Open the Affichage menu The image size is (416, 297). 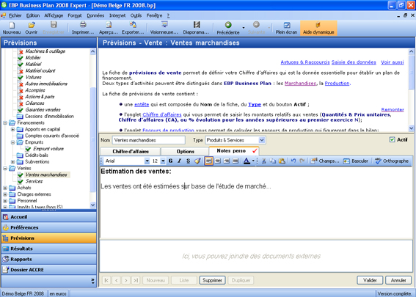(54, 15)
